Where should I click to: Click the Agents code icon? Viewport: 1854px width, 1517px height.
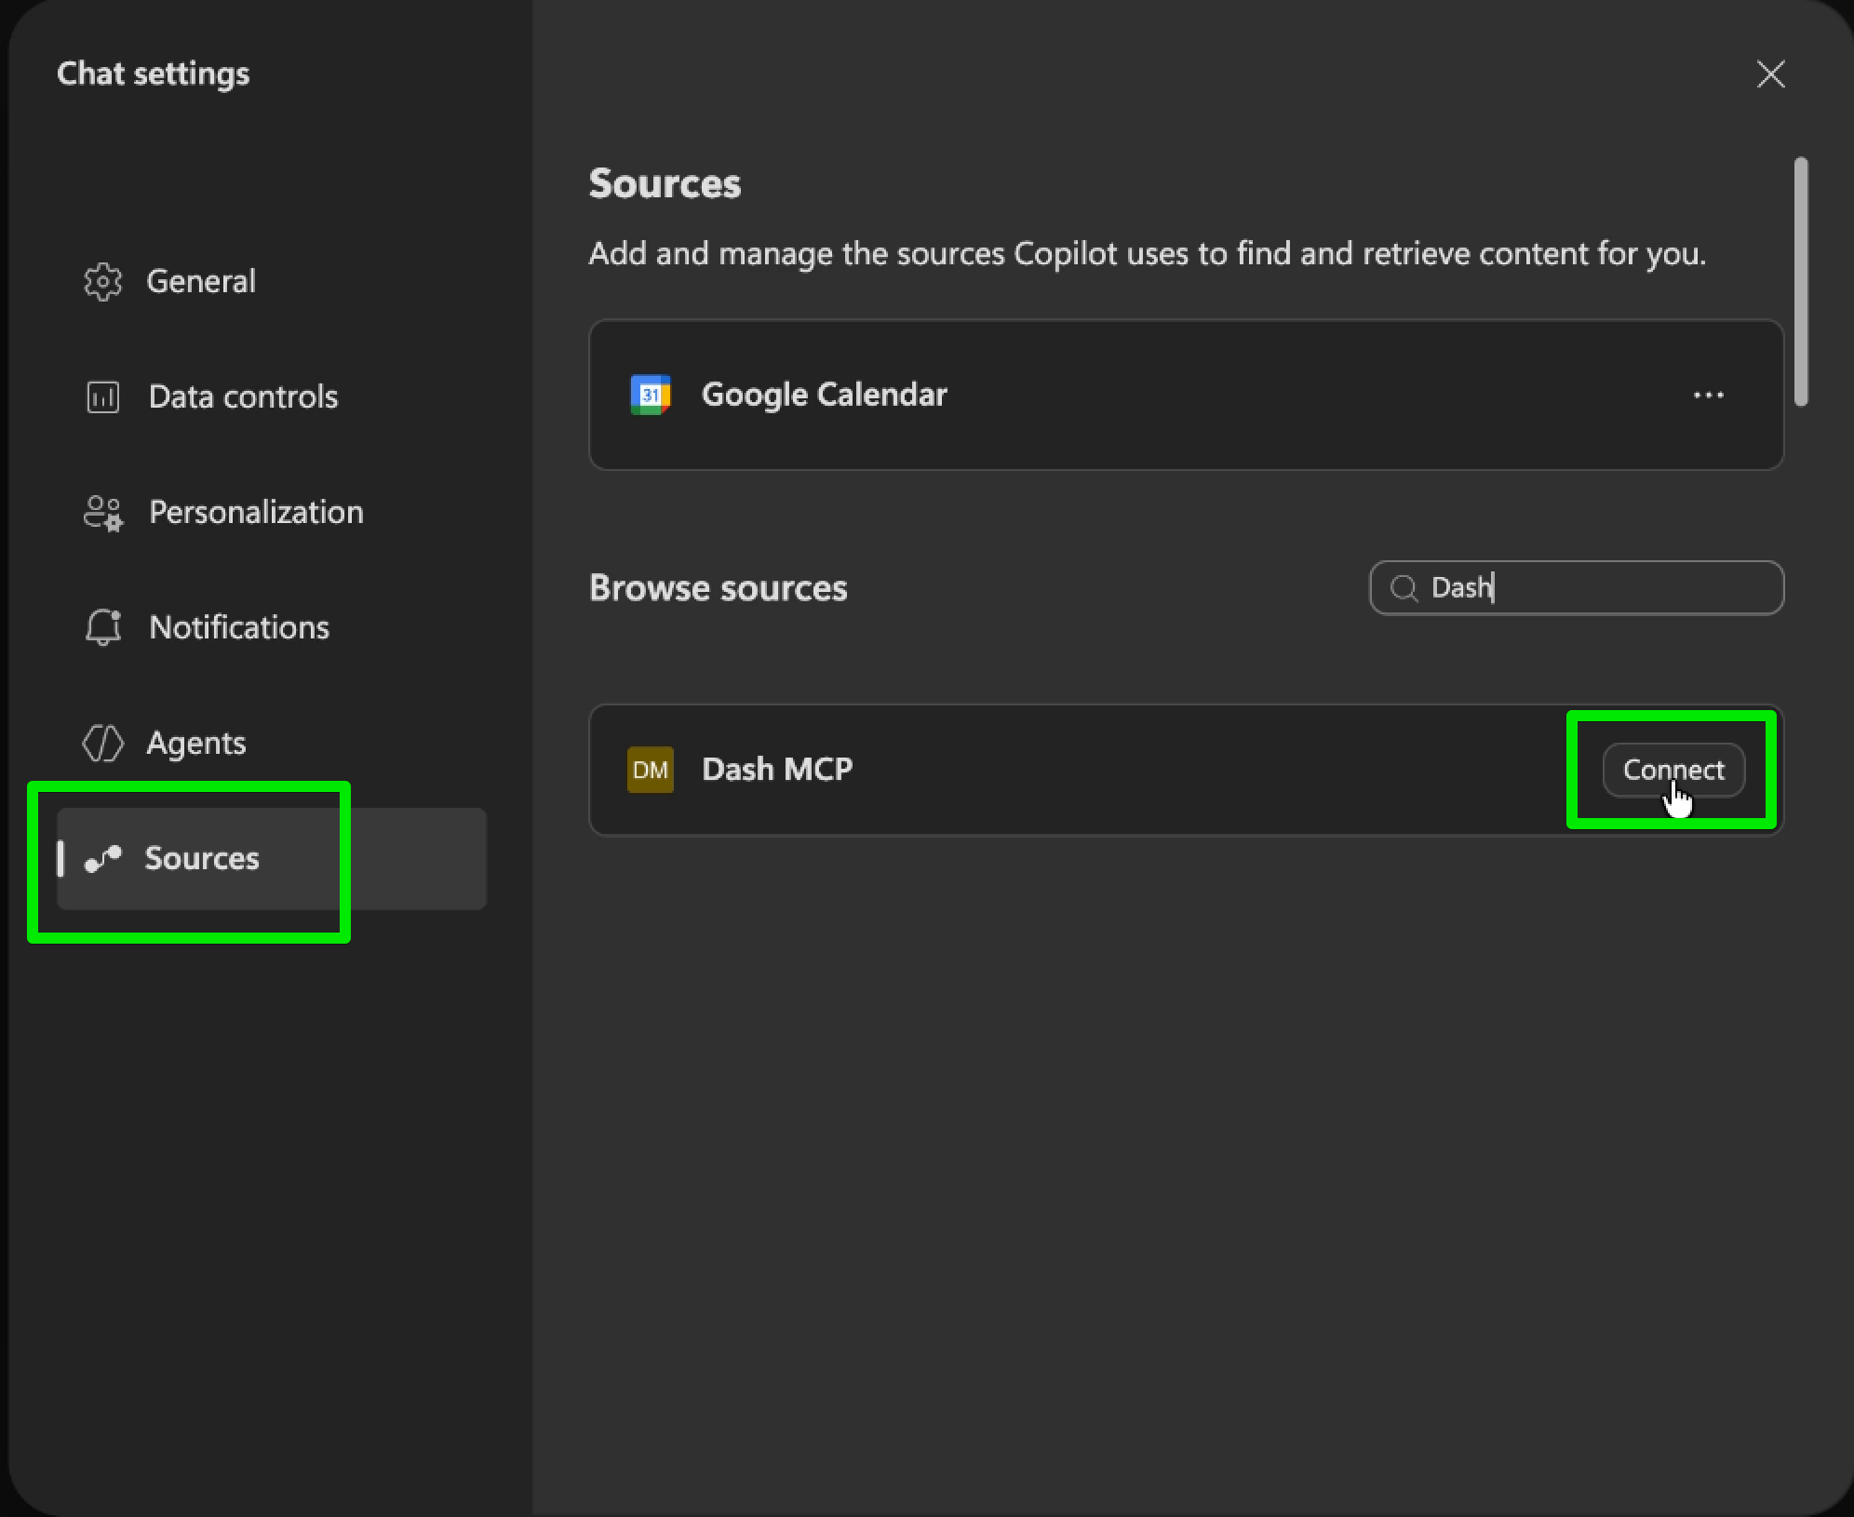click(102, 743)
